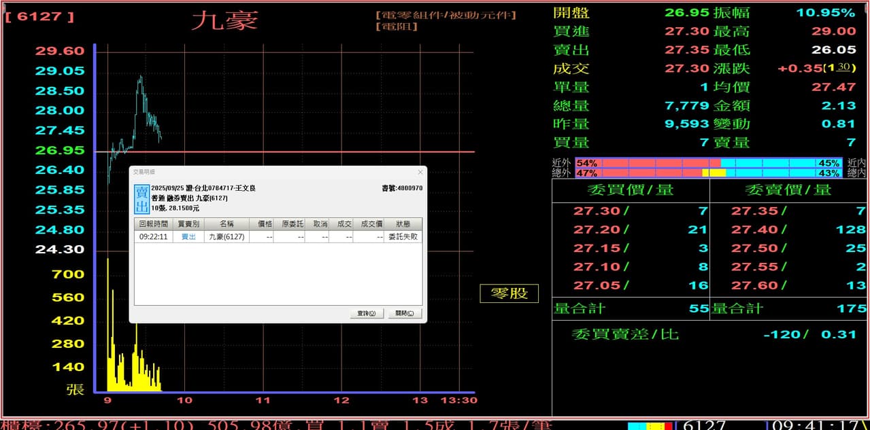The width and height of the screenshot is (870, 430).
Task: Click the 6127 code box in the status bar
Action: click(705, 425)
